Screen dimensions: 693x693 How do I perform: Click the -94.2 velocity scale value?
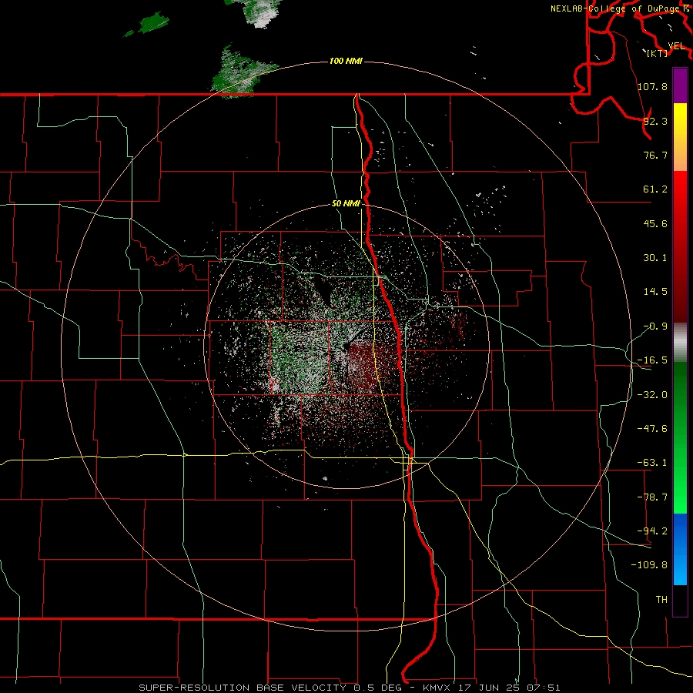(652, 531)
